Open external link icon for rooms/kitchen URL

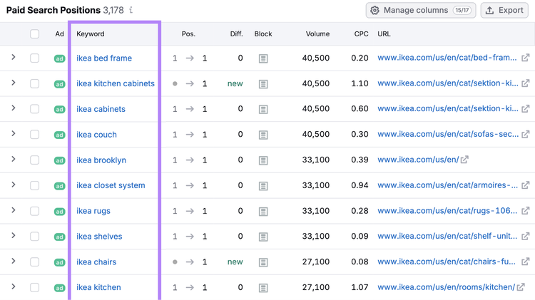tap(521, 287)
